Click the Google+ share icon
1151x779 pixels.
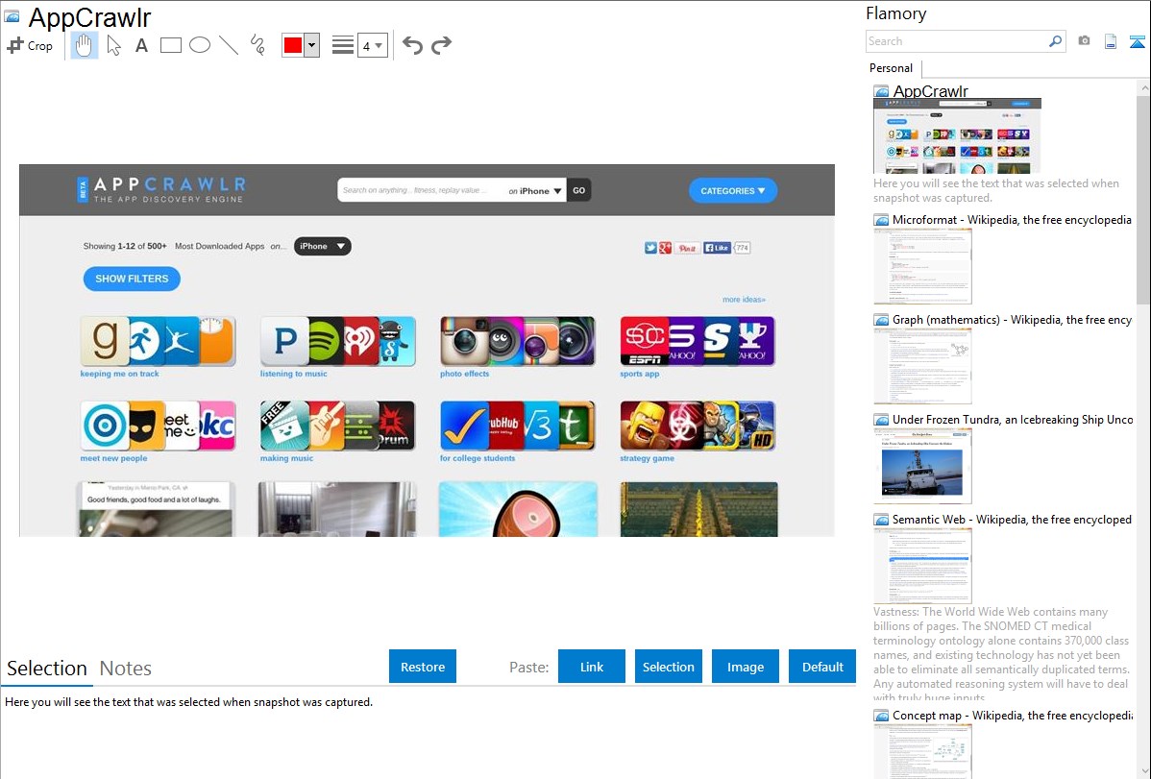pos(665,248)
